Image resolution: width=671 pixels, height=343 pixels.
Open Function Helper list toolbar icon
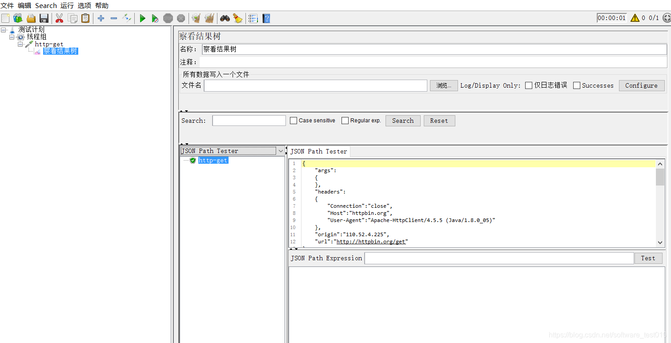253,18
